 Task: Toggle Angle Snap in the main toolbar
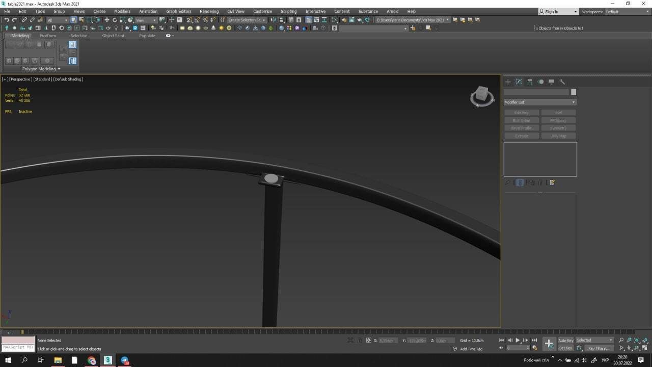pyautogui.click(x=197, y=20)
